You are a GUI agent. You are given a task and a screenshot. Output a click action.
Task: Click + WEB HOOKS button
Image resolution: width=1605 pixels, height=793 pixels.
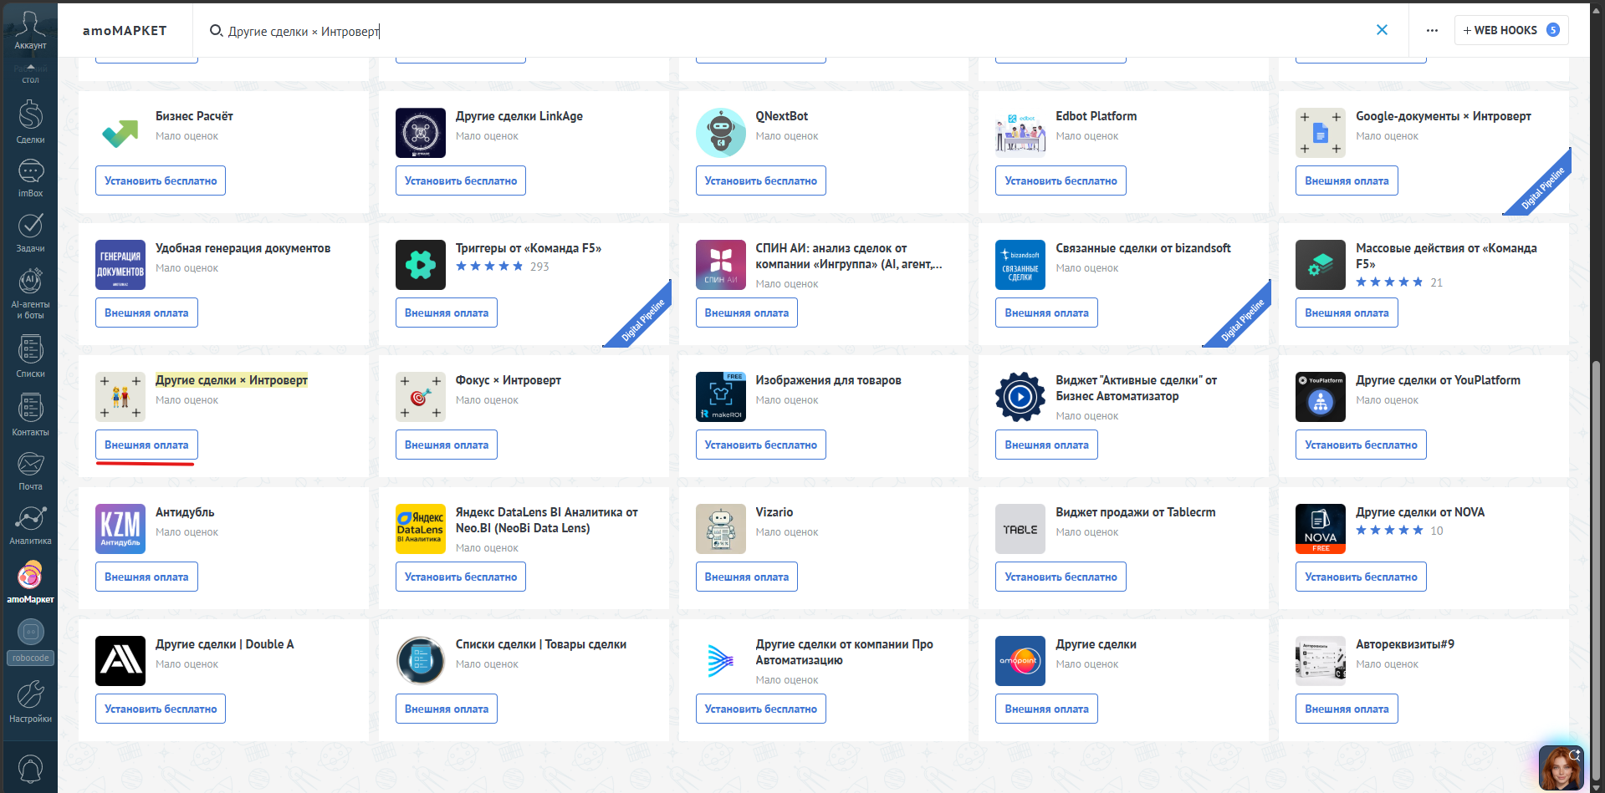(1510, 30)
